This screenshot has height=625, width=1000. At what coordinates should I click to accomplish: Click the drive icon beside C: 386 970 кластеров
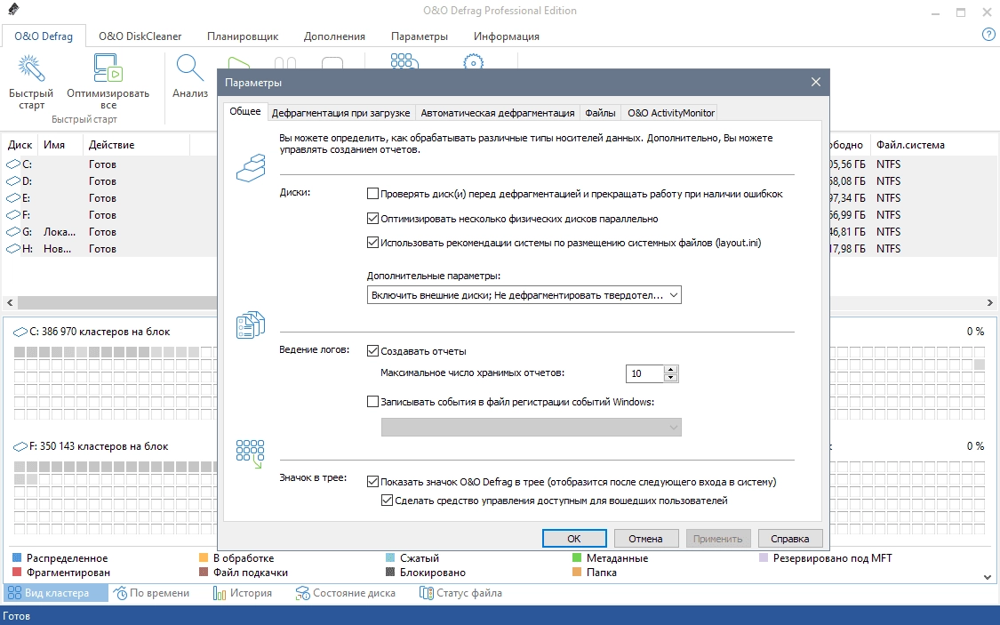click(x=20, y=333)
